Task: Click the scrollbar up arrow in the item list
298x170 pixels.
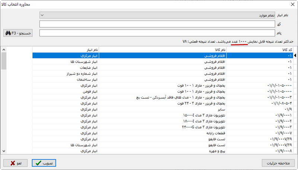Action: 4,49
